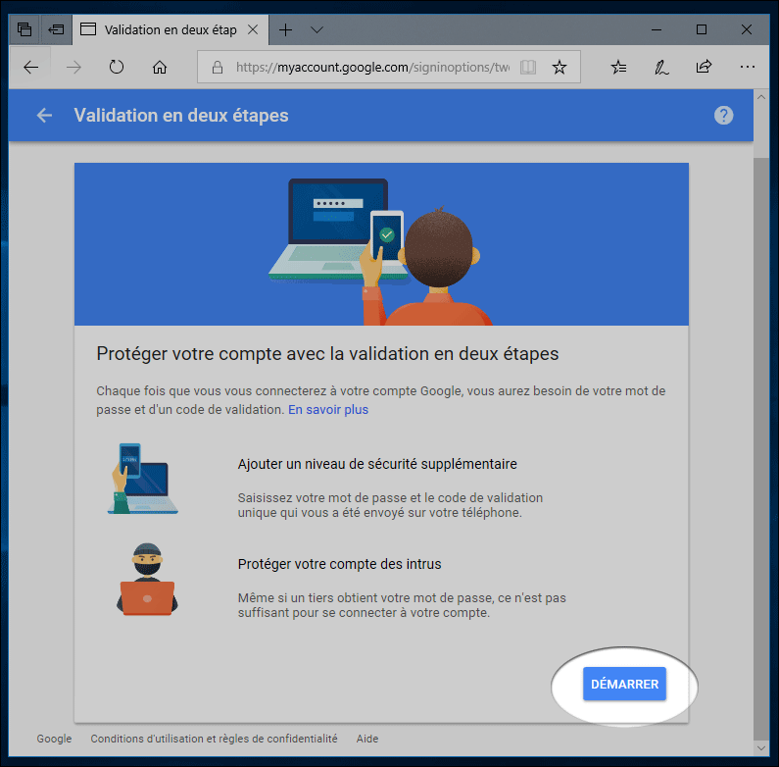Open the Google footer link
This screenshot has height=767, width=779.
pyautogui.click(x=54, y=739)
